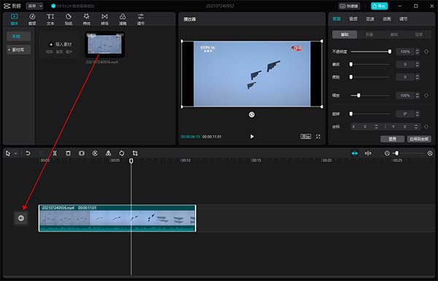Expand the selection tool mode arrow
Screen dimensions: 438x281
[x=15, y=153]
